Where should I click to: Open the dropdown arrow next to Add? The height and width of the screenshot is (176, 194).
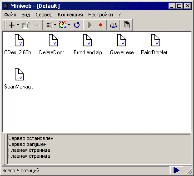click(18, 25)
